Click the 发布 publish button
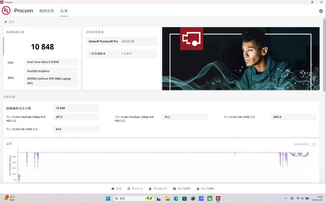Image resolution: width=326 pixels, height=203 pixels. pos(116,189)
